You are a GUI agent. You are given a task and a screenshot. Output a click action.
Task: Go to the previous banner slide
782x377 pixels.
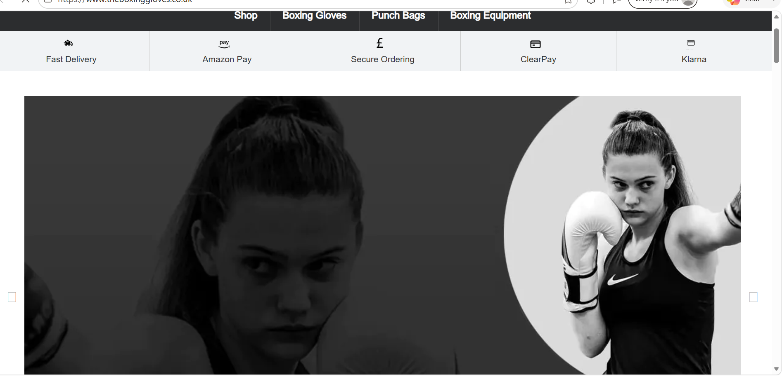tap(12, 297)
